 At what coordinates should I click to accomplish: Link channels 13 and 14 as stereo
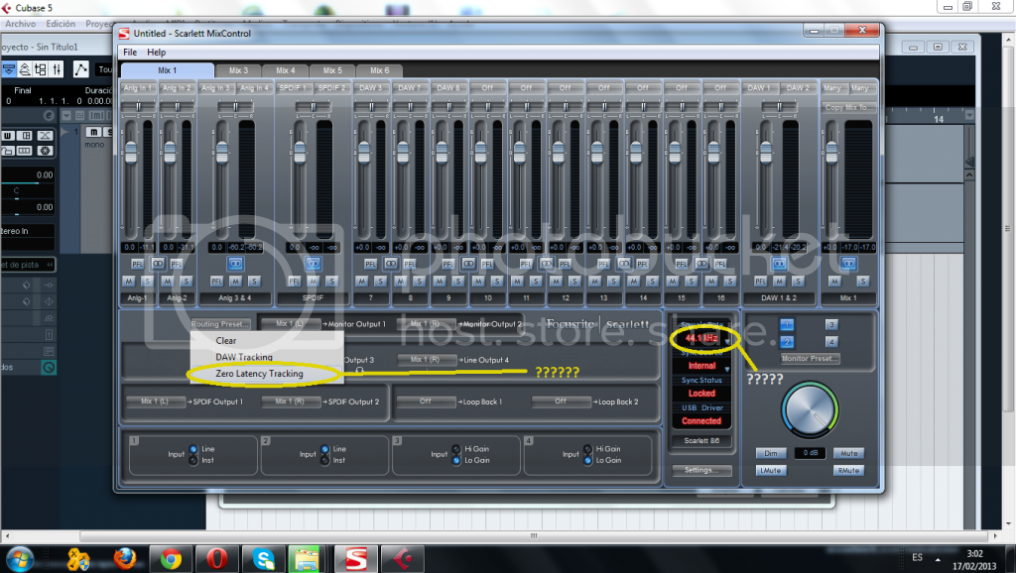(624, 264)
